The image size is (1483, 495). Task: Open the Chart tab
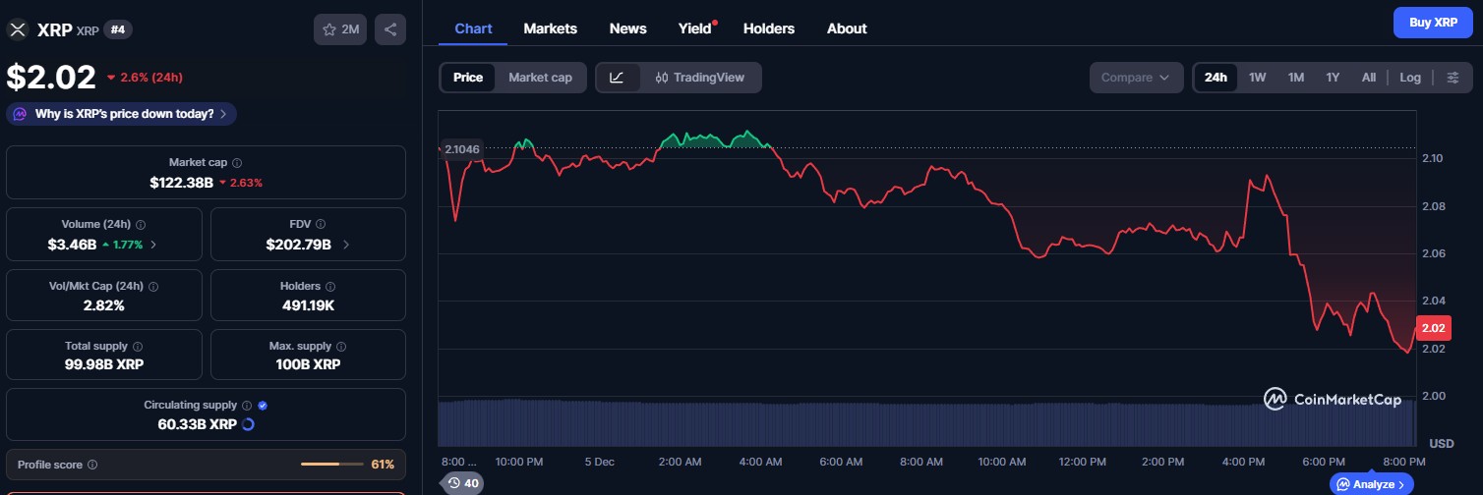click(x=473, y=28)
